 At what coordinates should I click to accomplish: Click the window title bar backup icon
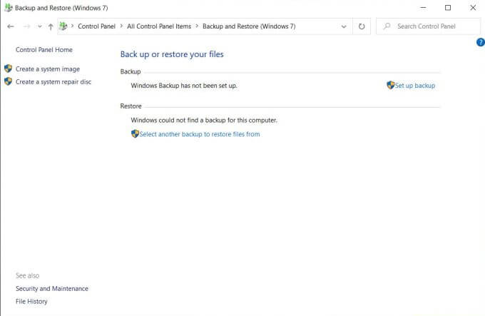pyautogui.click(x=9, y=7)
